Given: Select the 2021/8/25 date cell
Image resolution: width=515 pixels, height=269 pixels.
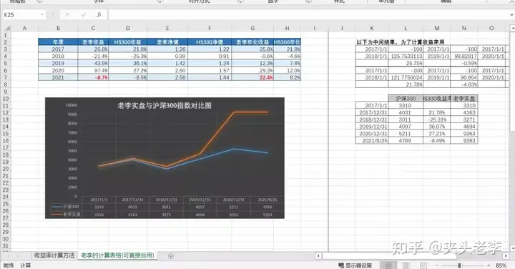Looking at the screenshot, I should (x=372, y=140).
